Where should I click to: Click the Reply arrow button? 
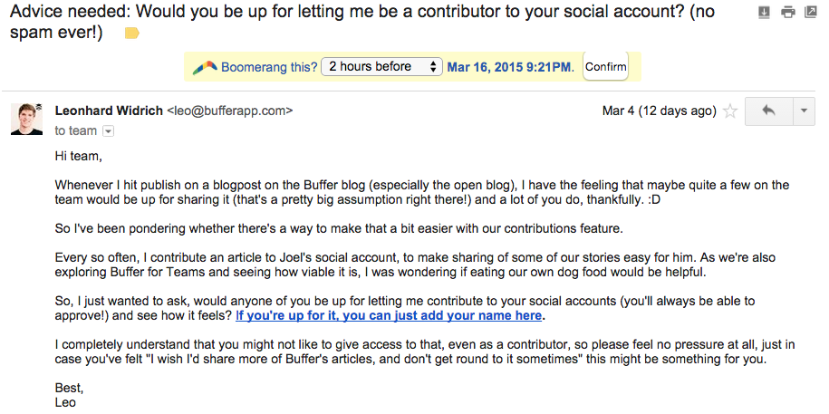pos(768,111)
